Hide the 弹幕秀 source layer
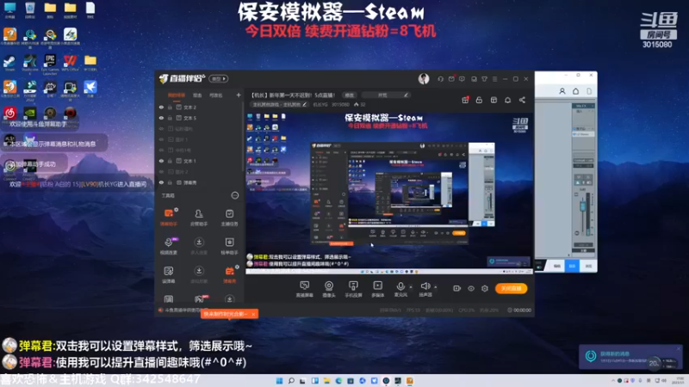This screenshot has width=689, height=387. 161,182
